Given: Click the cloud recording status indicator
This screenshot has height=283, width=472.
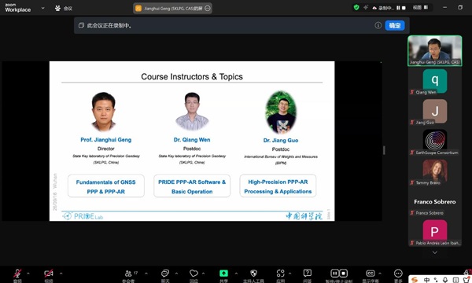Looking at the screenshot, I should click(383, 8).
